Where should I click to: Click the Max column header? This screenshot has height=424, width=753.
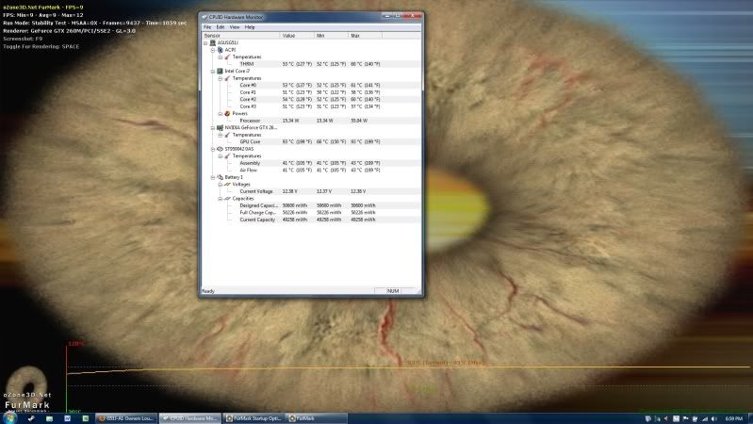click(x=365, y=36)
